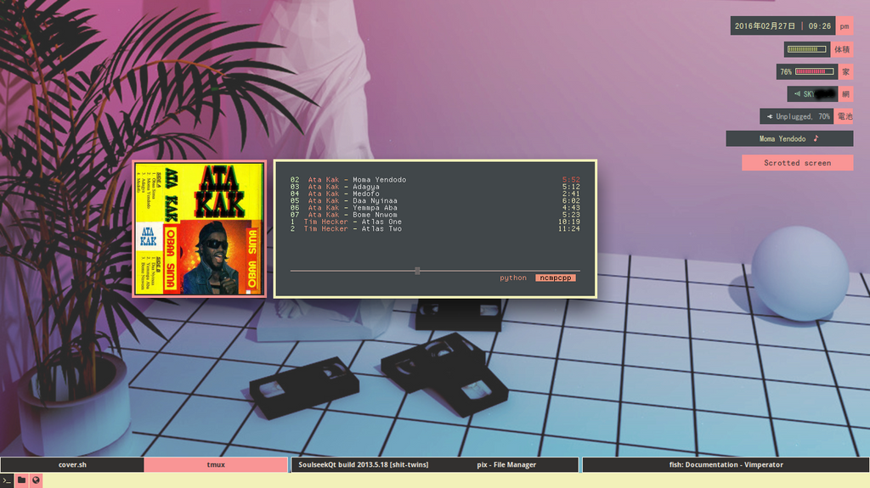Click the Moma Yendodo now-playing widget
The width and height of the screenshot is (870, 488).
pos(789,138)
